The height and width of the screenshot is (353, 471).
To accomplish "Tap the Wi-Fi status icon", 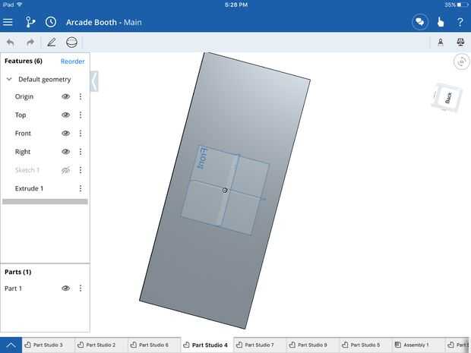I will pyautogui.click(x=20, y=5).
